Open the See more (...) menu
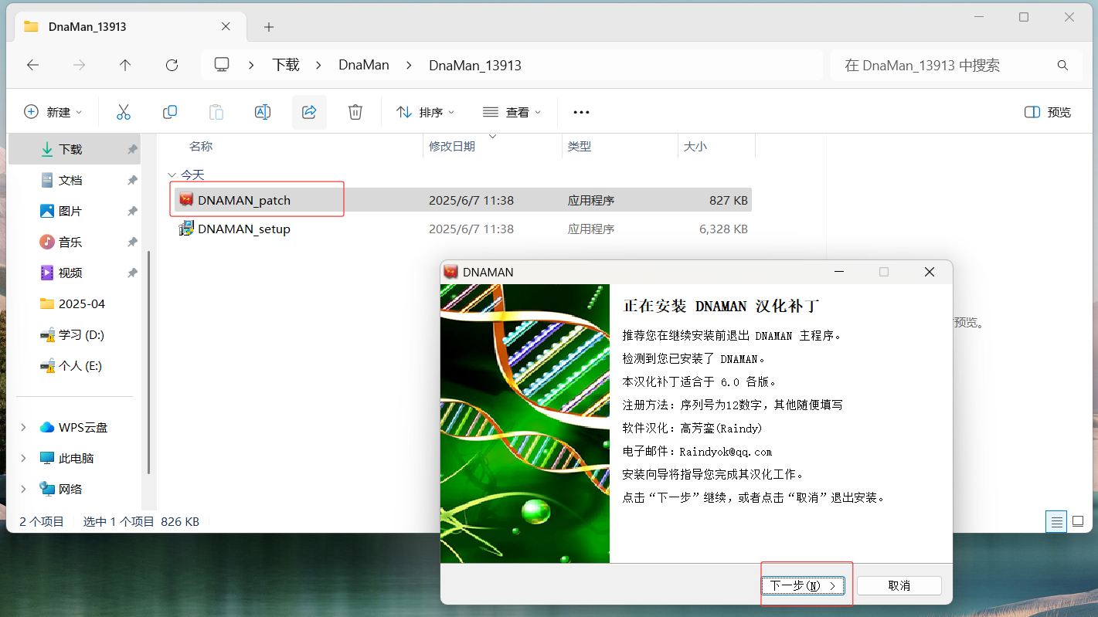 pos(581,112)
